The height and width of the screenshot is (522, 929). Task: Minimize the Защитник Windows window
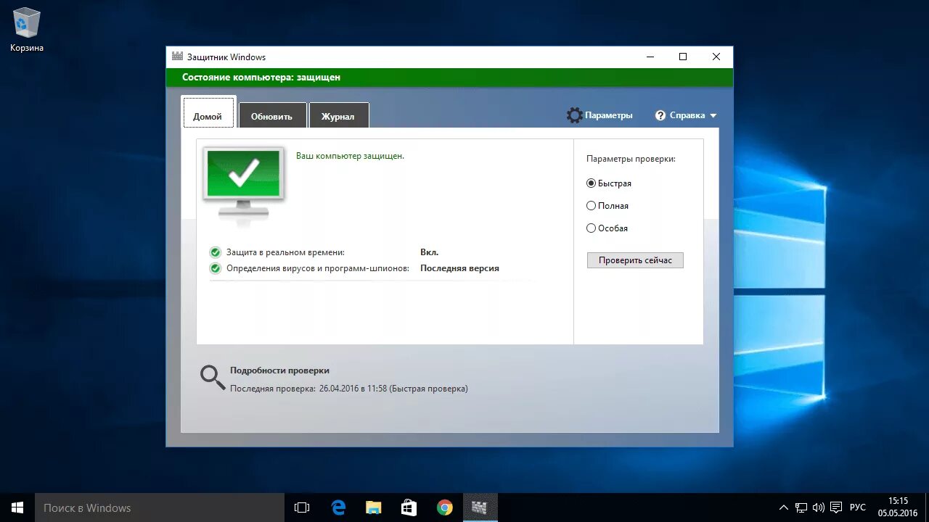point(650,57)
